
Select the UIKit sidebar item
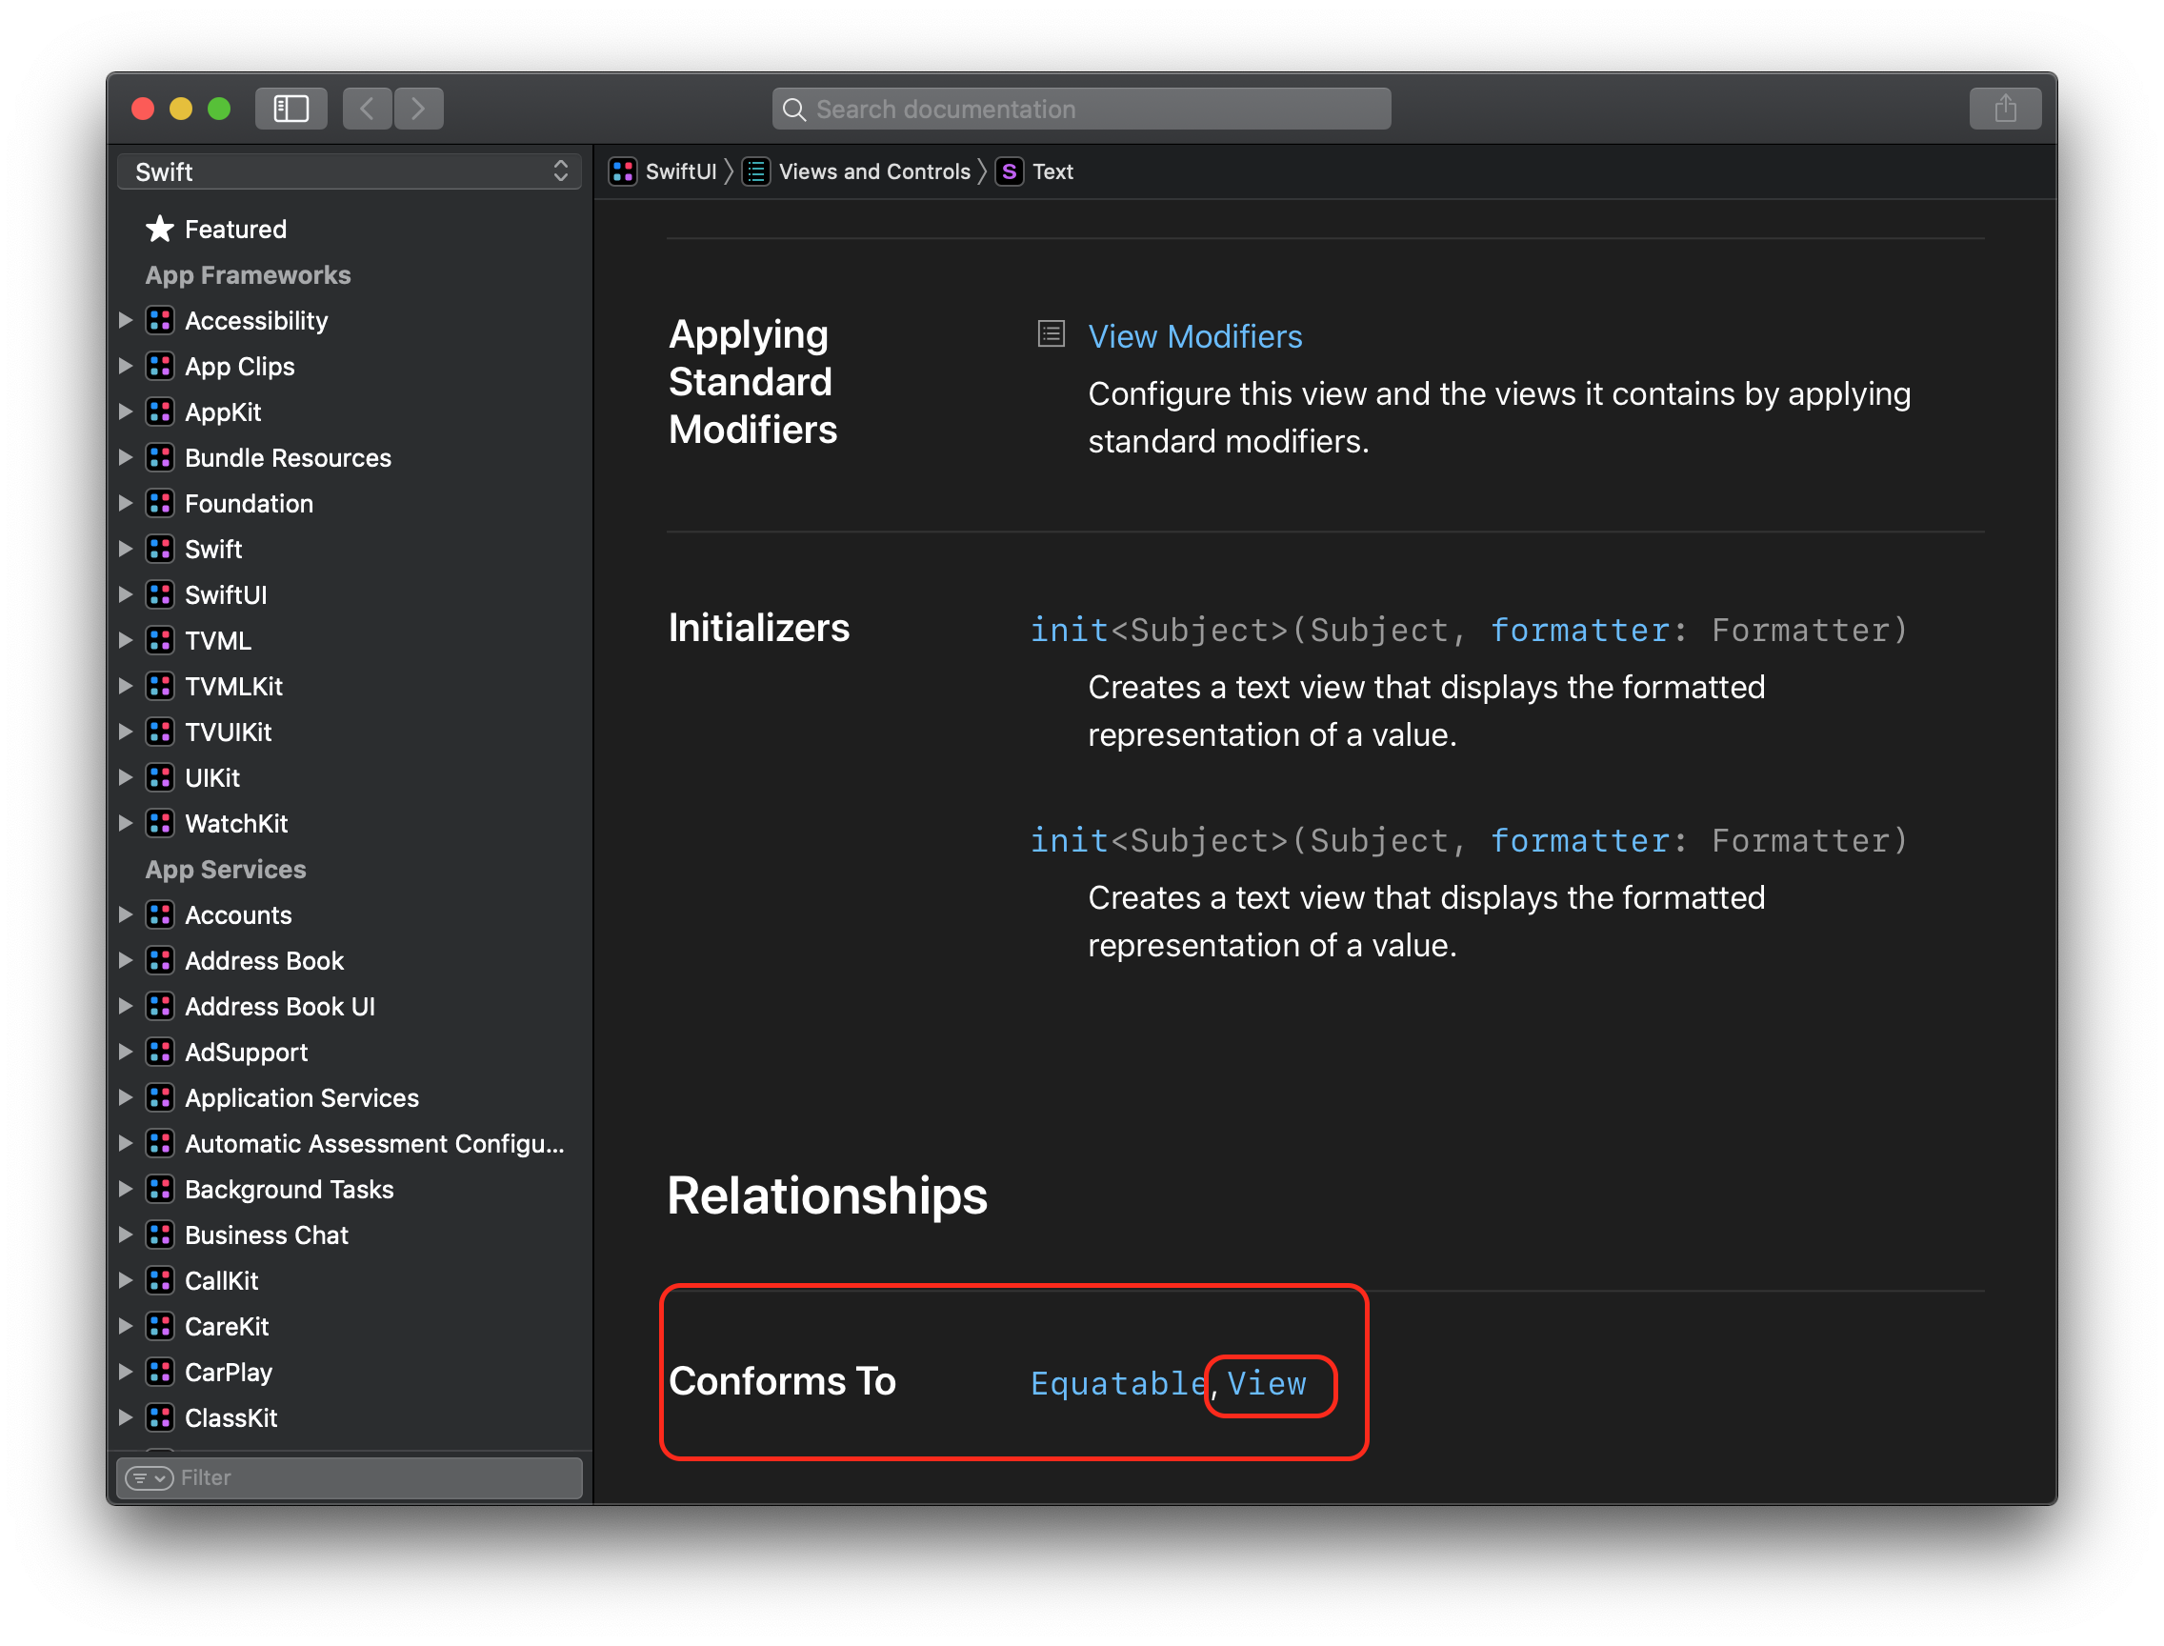tap(211, 778)
